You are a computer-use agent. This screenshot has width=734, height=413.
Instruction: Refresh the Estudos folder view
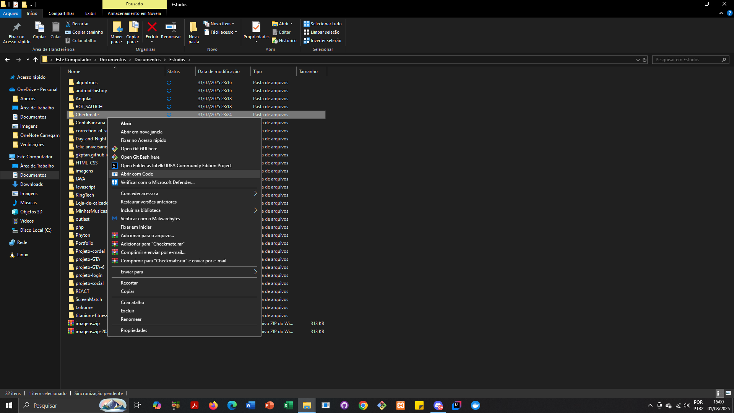pyautogui.click(x=645, y=60)
